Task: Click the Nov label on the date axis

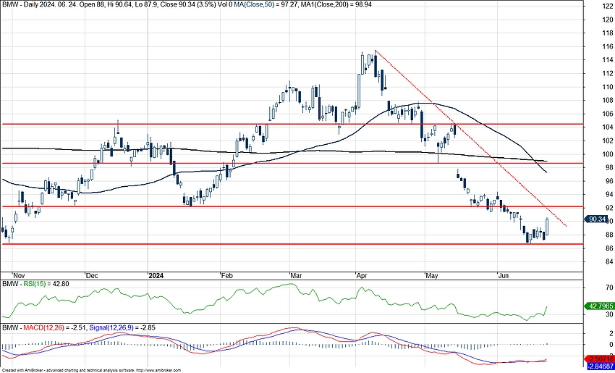Action: (18, 275)
